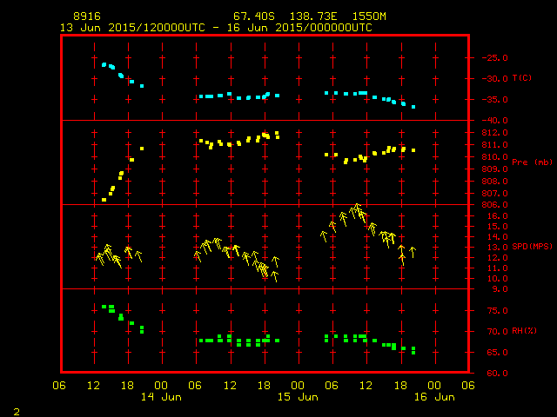Click the T(C) temperature axis label
Screen dimensions: 557x417
click(x=522, y=78)
